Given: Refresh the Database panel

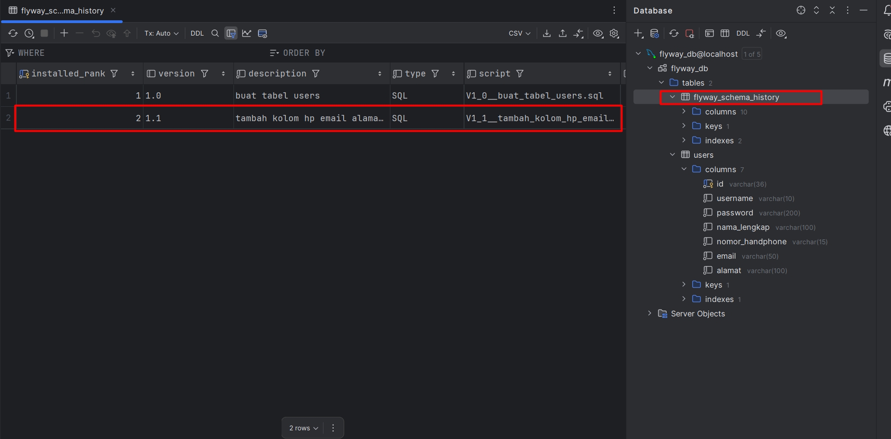Looking at the screenshot, I should (x=674, y=33).
